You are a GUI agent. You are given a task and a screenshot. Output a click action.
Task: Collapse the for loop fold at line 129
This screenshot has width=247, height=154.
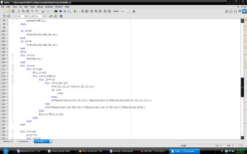tap(12, 131)
